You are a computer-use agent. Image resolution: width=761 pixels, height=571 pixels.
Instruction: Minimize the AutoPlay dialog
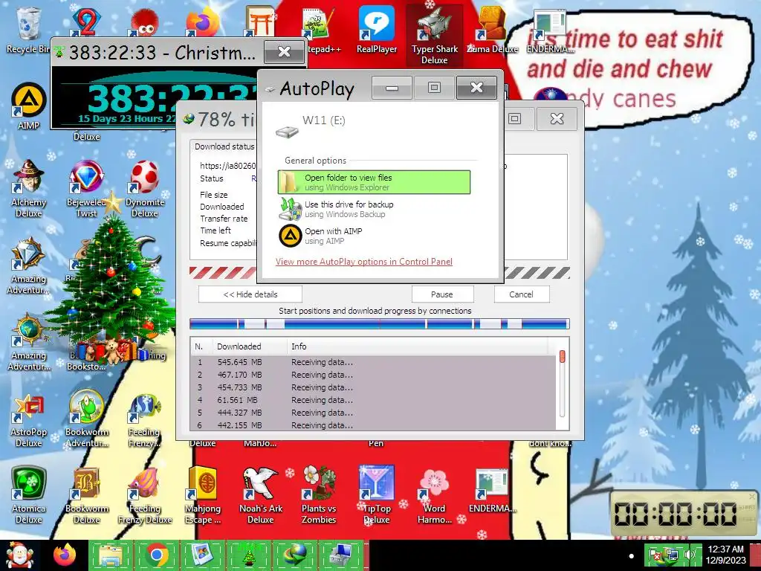(x=392, y=88)
